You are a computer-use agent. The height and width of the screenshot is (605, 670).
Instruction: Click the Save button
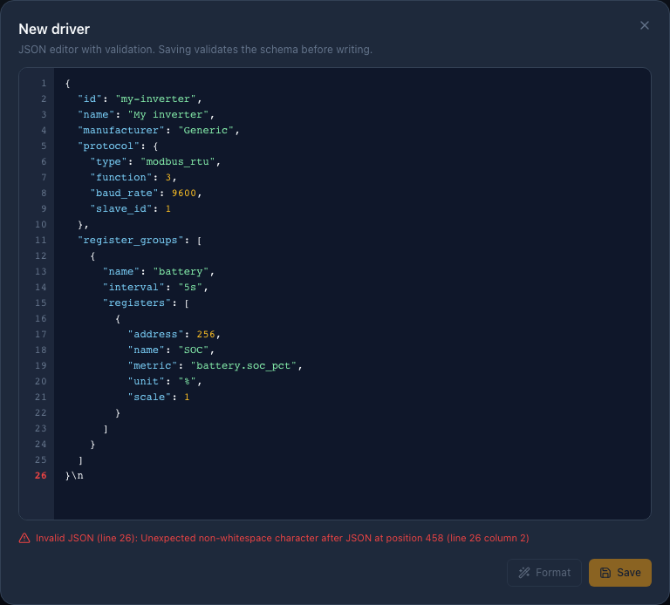pyautogui.click(x=619, y=573)
